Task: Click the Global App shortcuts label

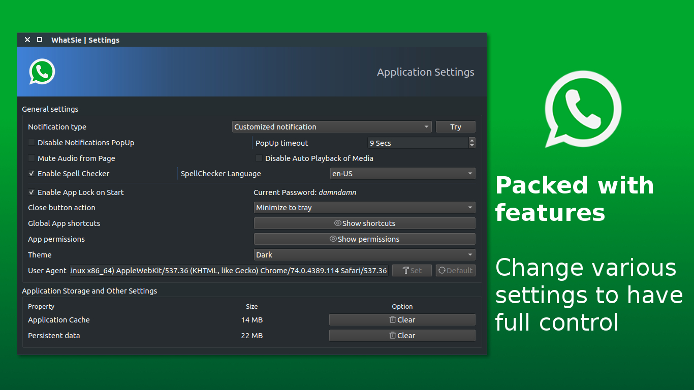Action: (x=64, y=223)
